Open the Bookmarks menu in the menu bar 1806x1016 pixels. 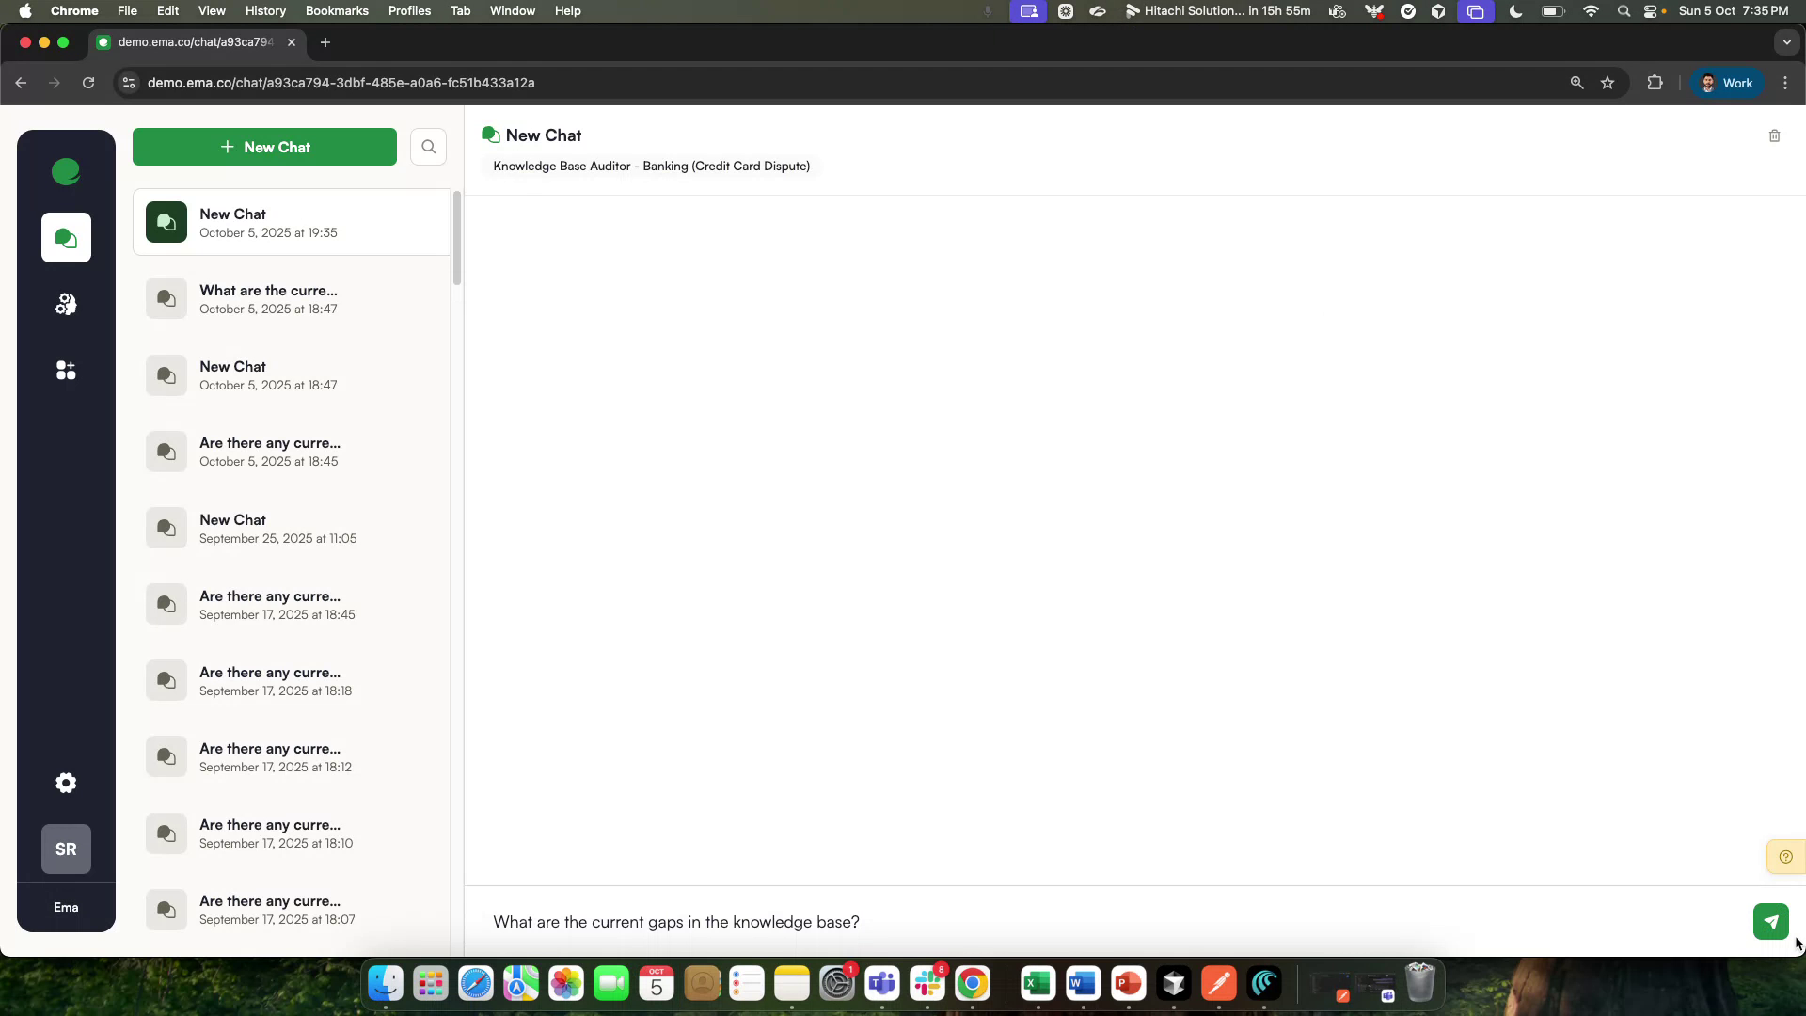coord(337,10)
